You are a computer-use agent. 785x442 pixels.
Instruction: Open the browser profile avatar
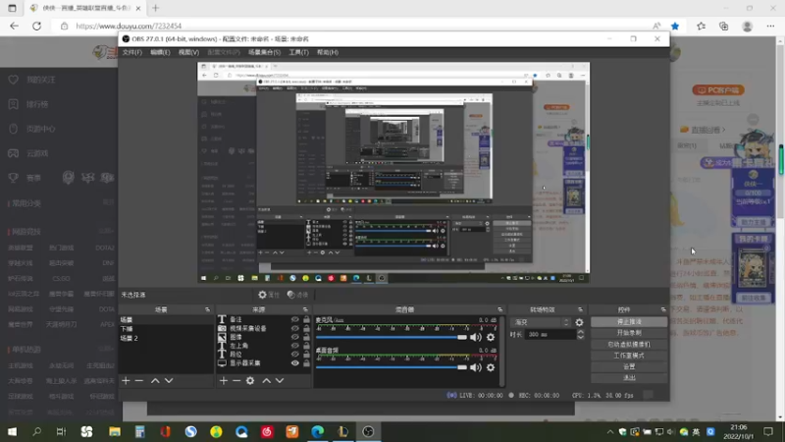pos(748,27)
